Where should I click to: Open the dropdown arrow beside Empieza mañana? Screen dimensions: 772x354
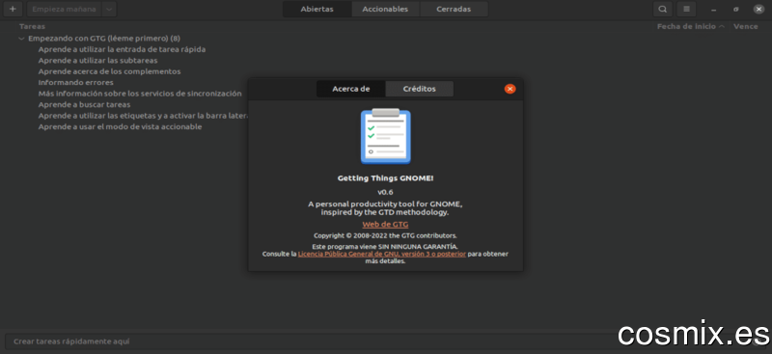coord(109,9)
